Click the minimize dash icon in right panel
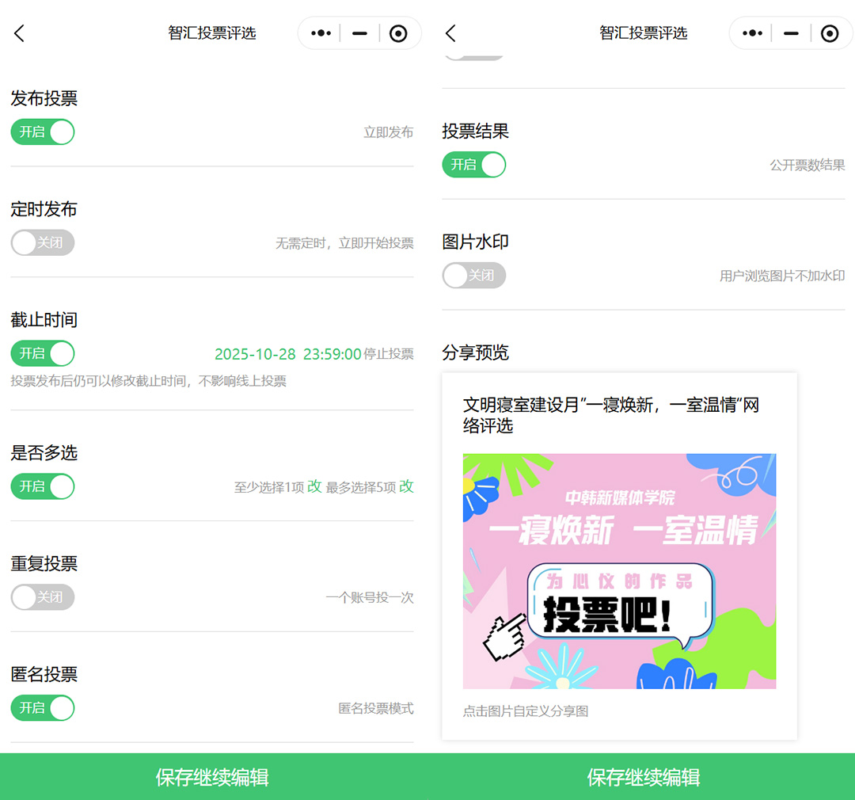 pos(791,33)
